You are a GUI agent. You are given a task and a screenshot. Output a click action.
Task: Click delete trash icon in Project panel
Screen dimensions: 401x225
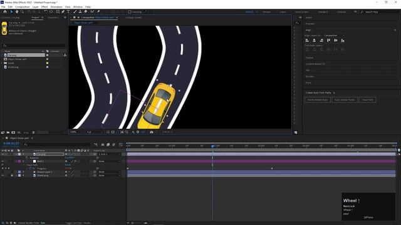pos(33,132)
